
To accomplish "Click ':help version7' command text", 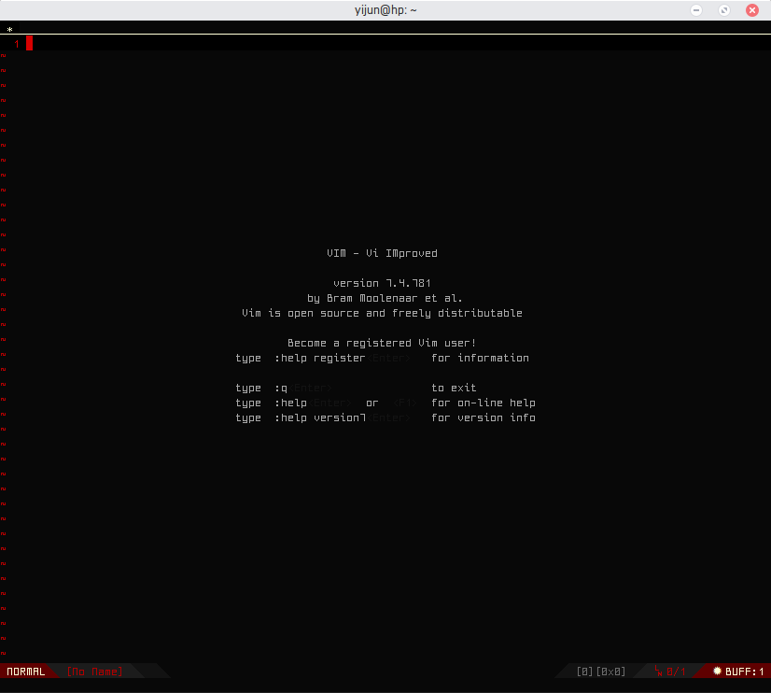I will click(x=319, y=418).
